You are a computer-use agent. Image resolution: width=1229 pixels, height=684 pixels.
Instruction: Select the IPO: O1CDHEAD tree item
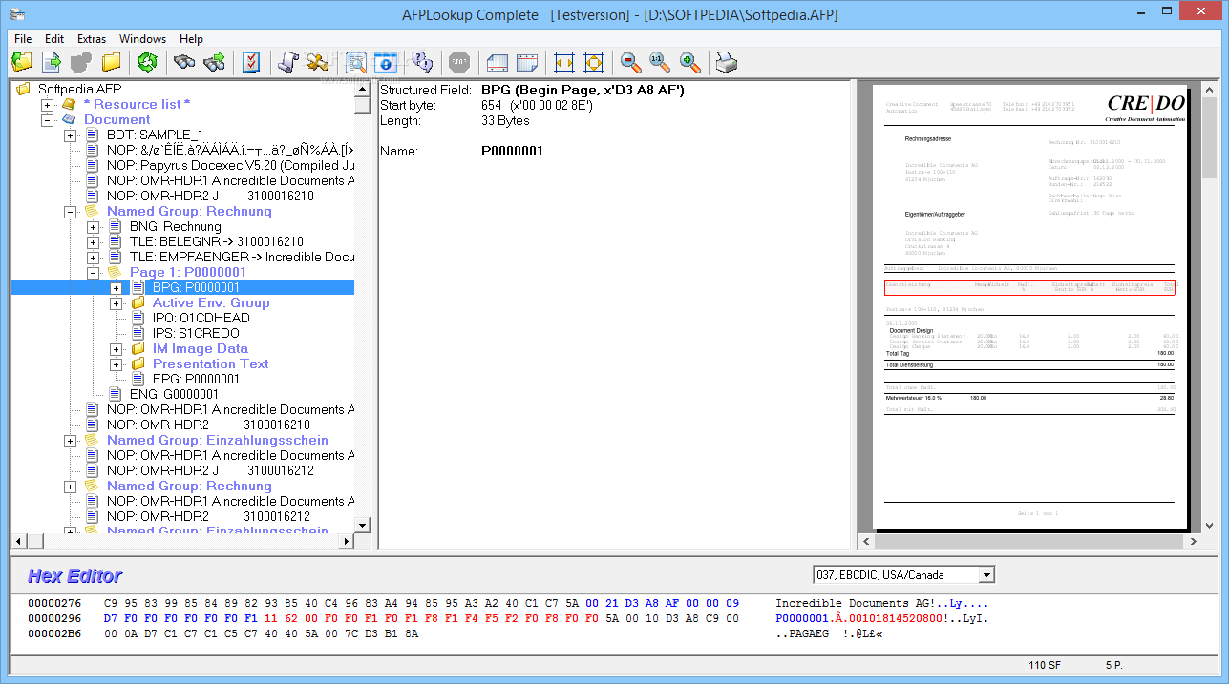pos(201,318)
